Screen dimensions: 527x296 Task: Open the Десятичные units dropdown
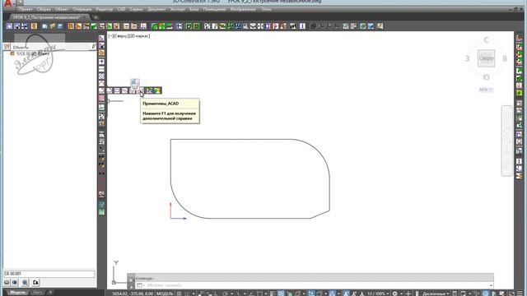pyautogui.click(x=436, y=294)
